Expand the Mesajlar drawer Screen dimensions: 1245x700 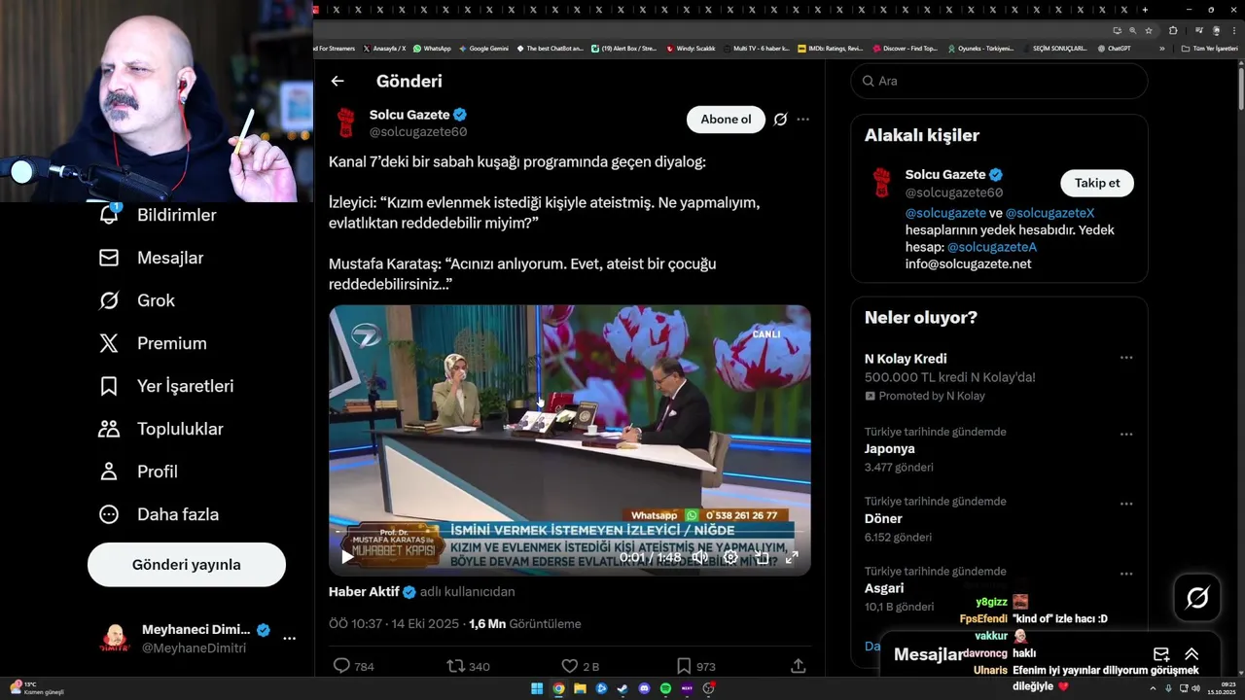coord(1192,654)
